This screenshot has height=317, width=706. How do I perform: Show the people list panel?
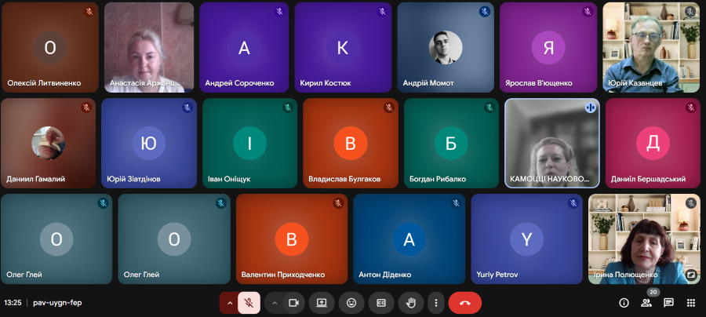[646, 302]
